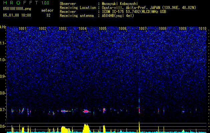Click the Observer field label
Screen dimensions: 210x133
tap(68, 4)
